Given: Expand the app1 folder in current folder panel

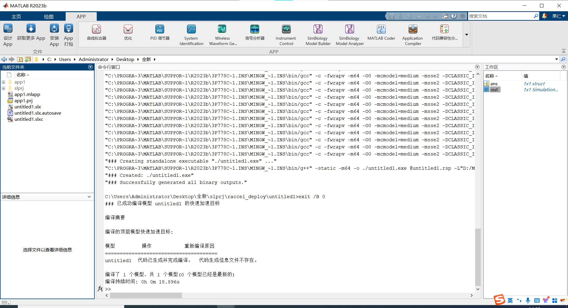Looking at the screenshot, I should 3,82.
